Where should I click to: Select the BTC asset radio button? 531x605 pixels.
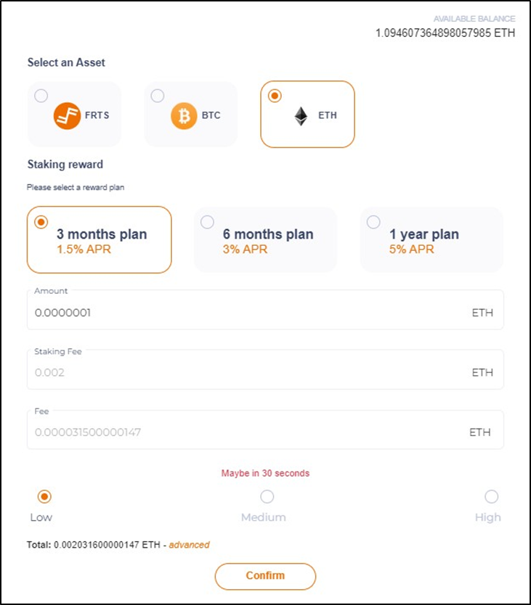coord(158,96)
